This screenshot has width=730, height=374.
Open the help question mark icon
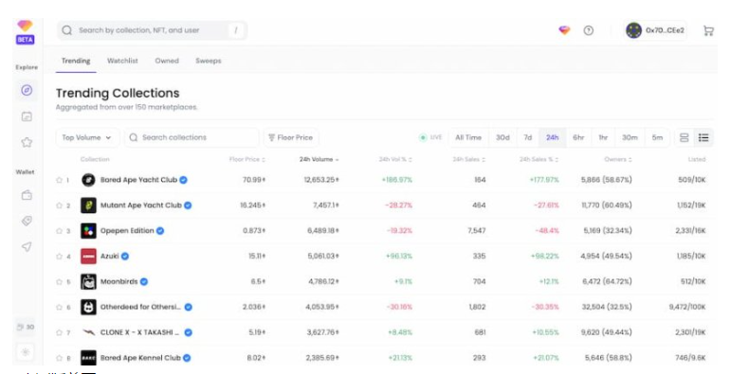pyautogui.click(x=589, y=30)
